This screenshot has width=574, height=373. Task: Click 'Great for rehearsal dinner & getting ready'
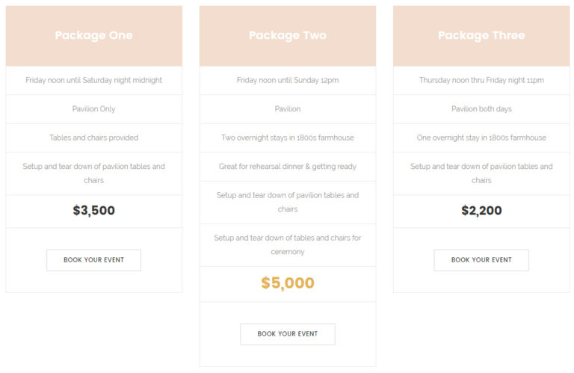[x=287, y=167]
